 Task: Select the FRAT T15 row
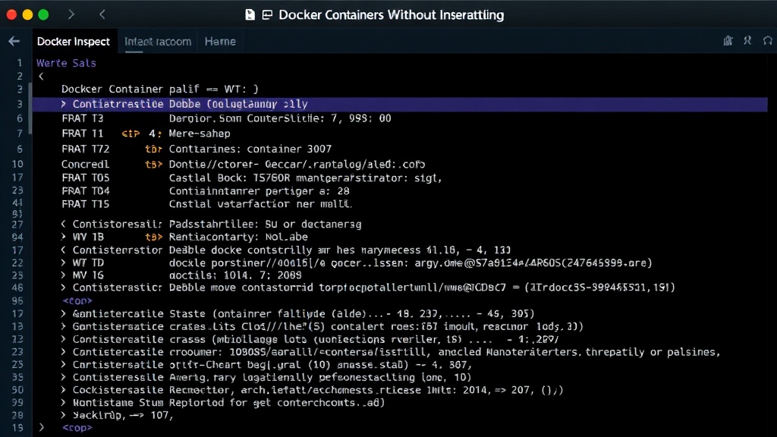[x=206, y=204]
